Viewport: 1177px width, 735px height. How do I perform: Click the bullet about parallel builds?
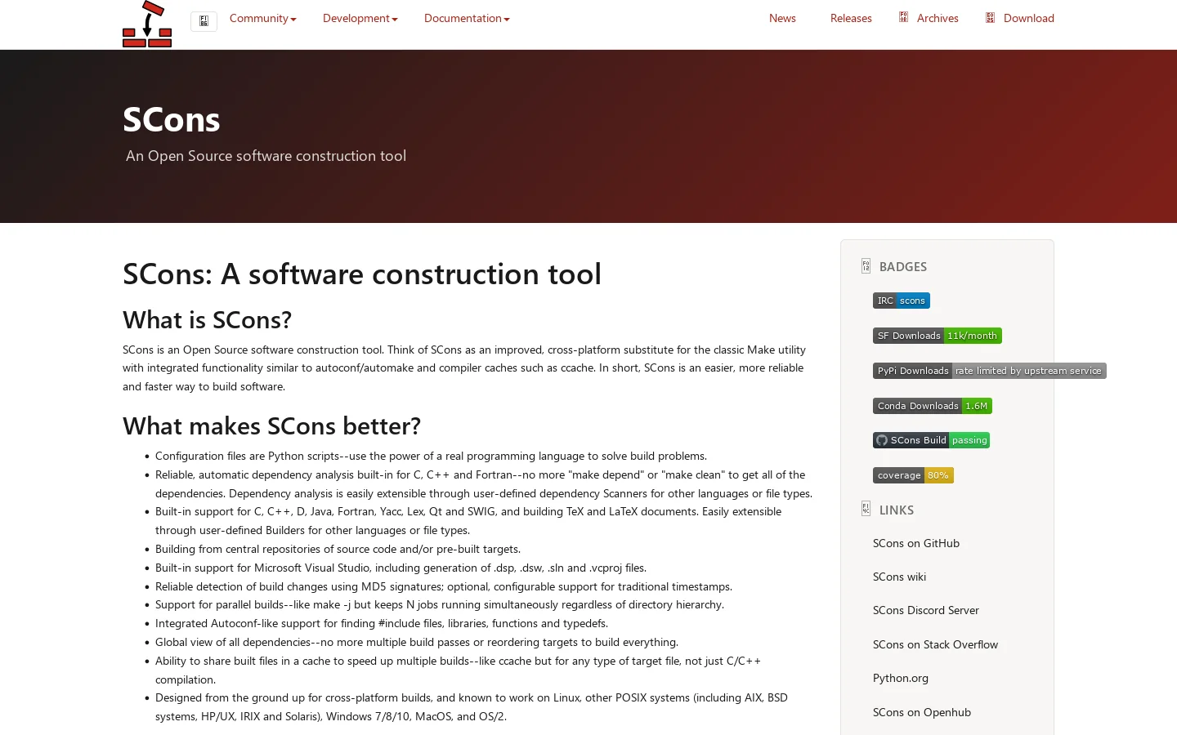[x=440, y=604]
